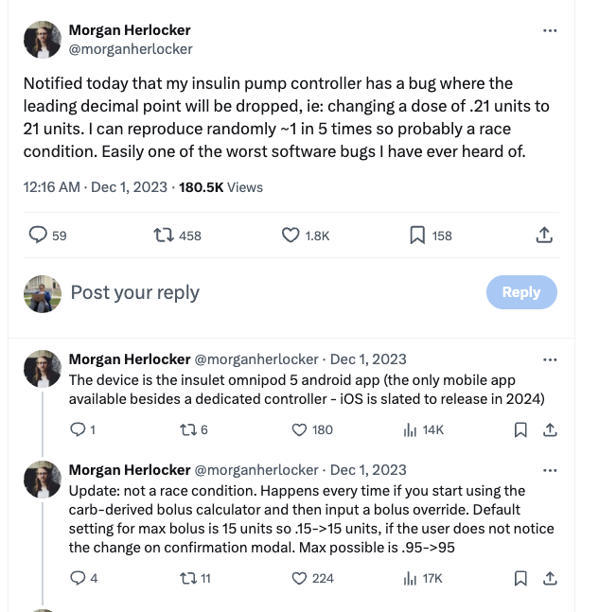Bookmark the main tweet with 158 bookmarks

click(x=417, y=236)
